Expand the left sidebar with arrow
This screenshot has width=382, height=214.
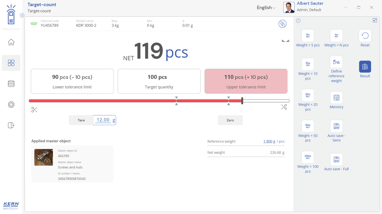click(x=22, y=15)
